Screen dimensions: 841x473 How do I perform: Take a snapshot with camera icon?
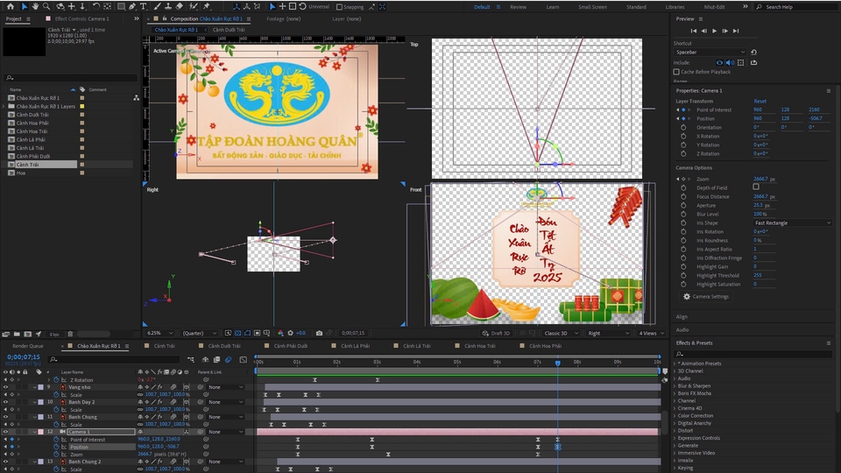pyautogui.click(x=319, y=333)
